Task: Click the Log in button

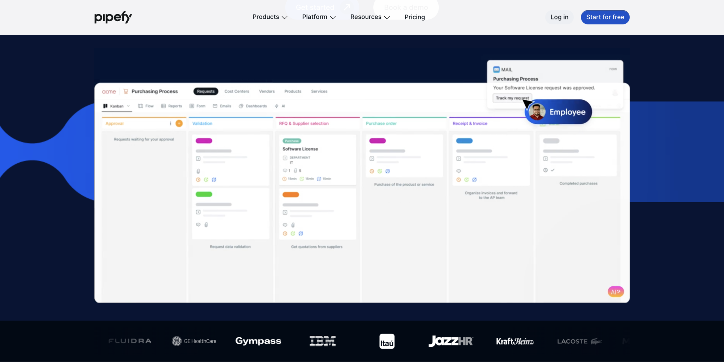Action: tap(559, 17)
